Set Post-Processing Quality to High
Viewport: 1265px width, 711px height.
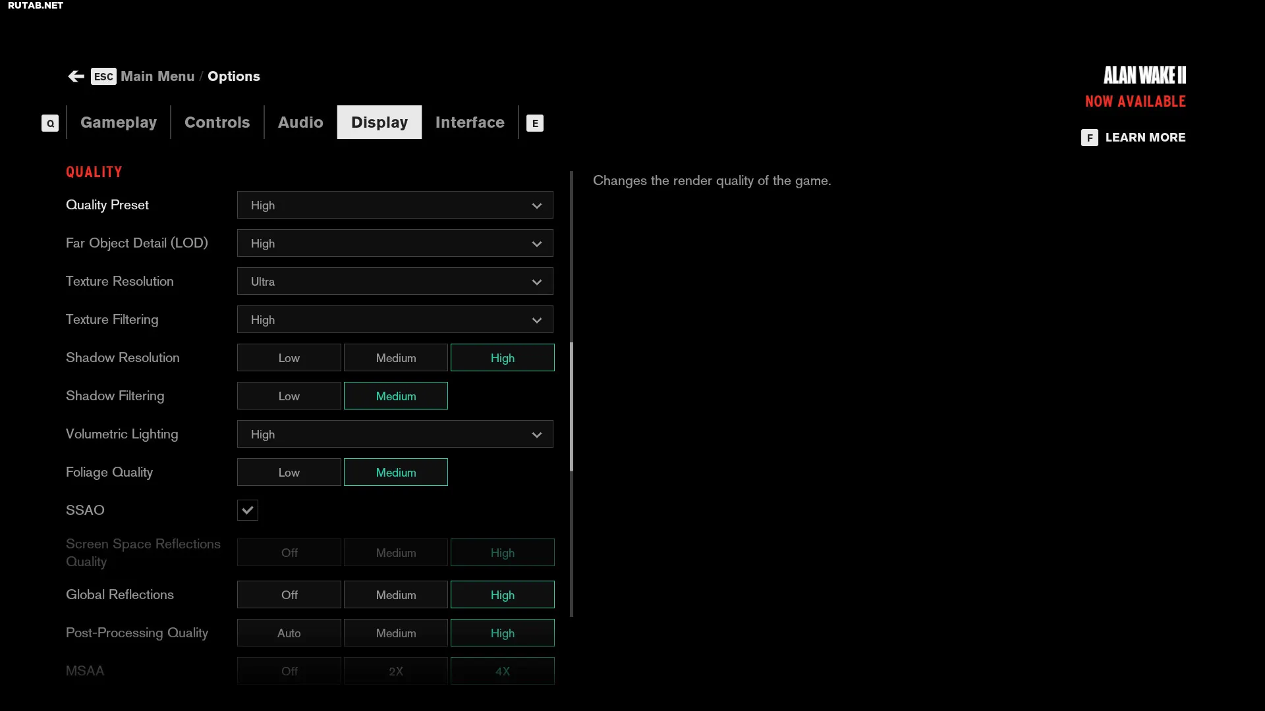(x=503, y=633)
